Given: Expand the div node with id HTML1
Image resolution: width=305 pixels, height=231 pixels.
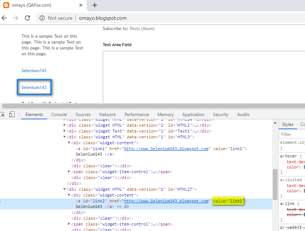Looking at the screenshot, I should pyautogui.click(x=64, y=125).
